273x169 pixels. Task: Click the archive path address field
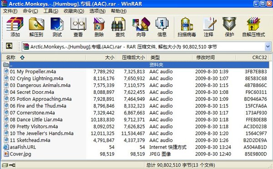(x=143, y=46)
